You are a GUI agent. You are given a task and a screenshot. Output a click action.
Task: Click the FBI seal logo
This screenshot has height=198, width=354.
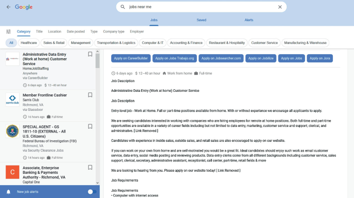(x=12, y=131)
